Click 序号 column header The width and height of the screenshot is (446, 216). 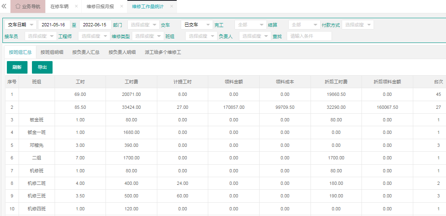12,82
